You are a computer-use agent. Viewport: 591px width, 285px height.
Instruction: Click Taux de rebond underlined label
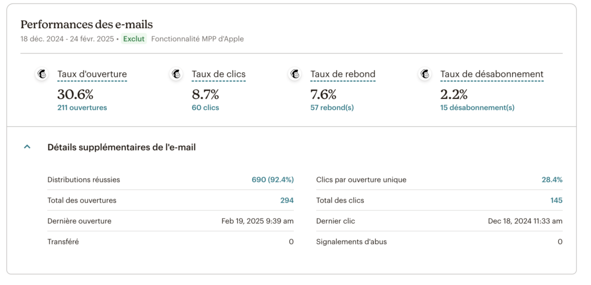coord(343,74)
